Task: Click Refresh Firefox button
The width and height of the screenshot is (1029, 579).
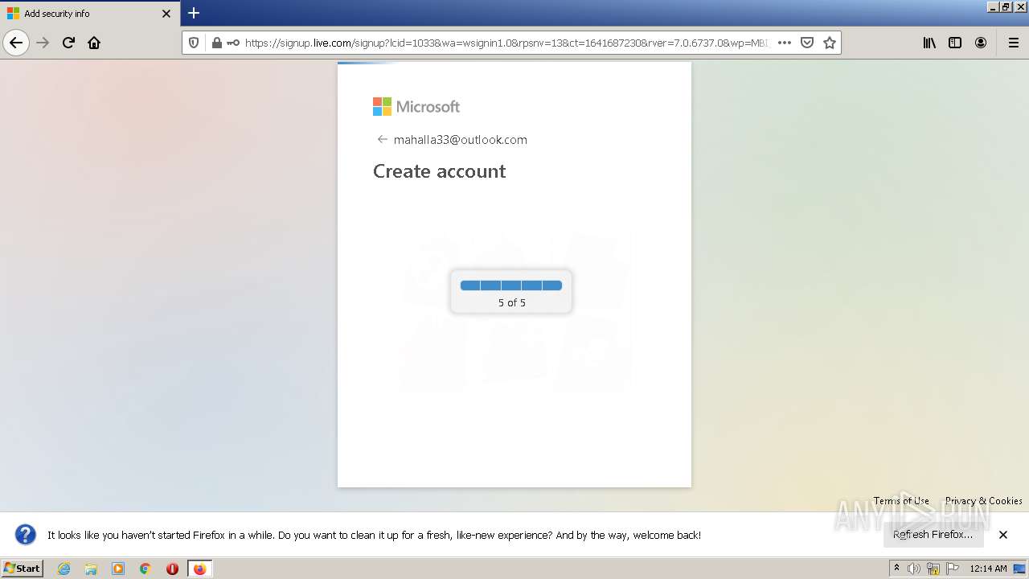Action: (933, 534)
